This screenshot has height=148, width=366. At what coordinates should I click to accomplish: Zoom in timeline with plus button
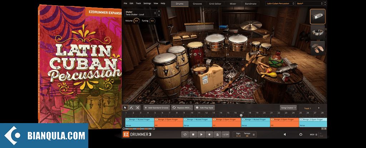tap(325, 128)
